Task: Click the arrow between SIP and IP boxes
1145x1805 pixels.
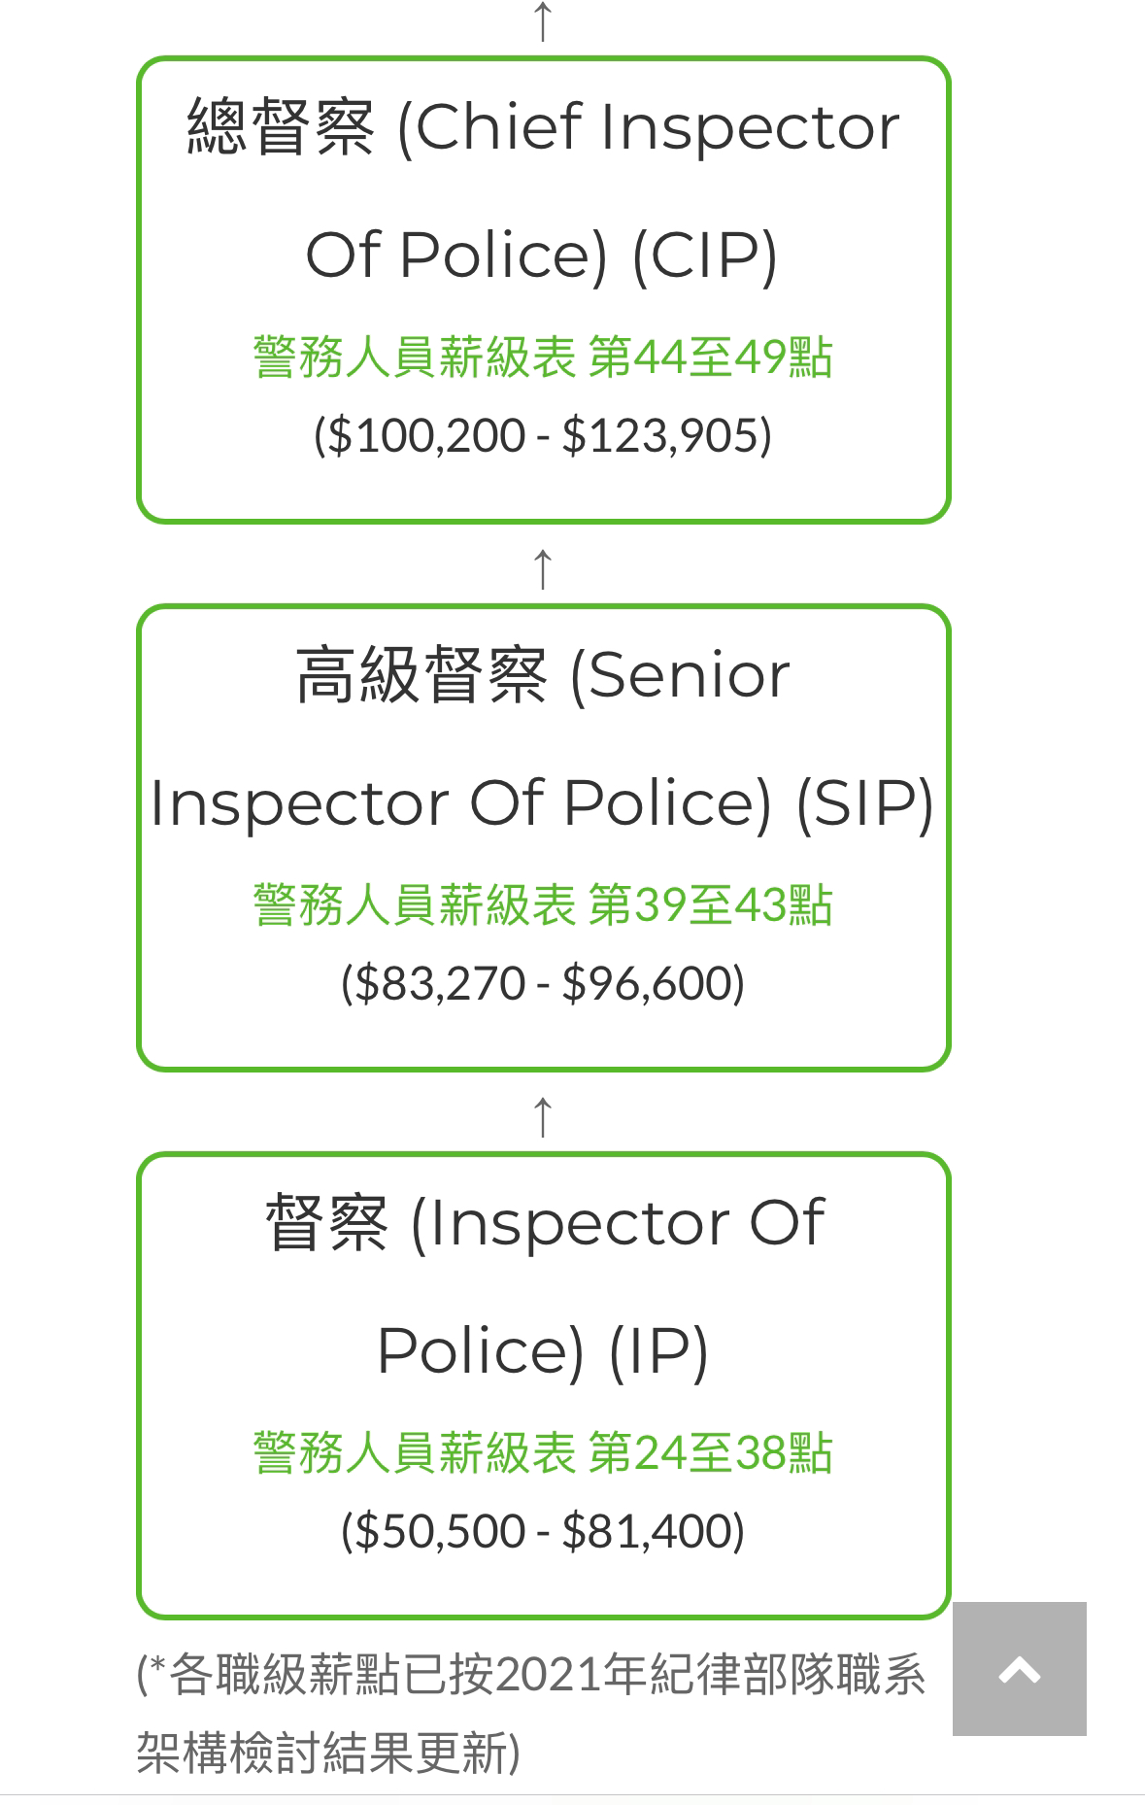Action: [543, 1116]
